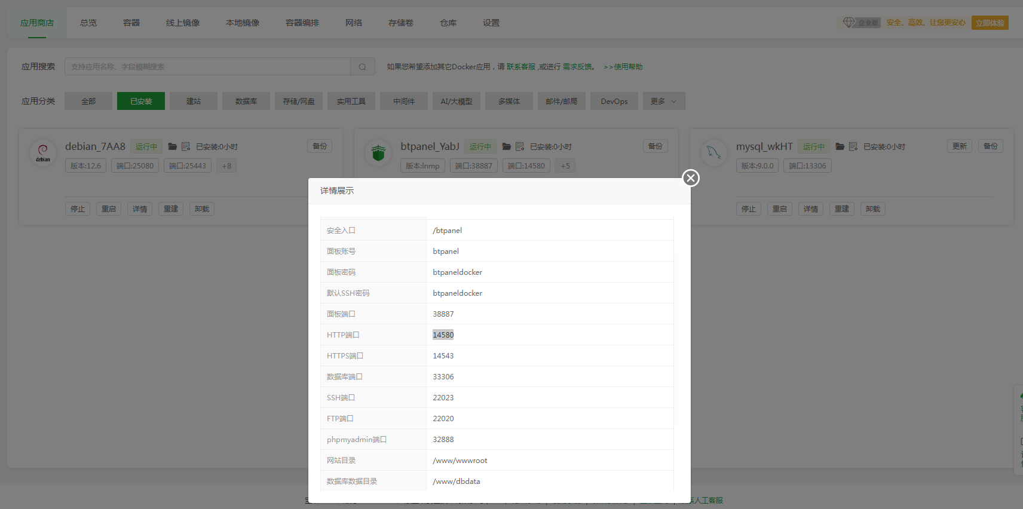
Task: Switch to 总览 tab
Action: (x=88, y=23)
